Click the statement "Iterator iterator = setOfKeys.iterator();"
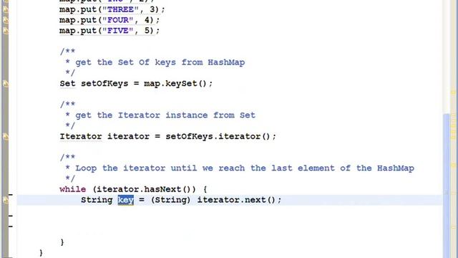458x258 pixels. tap(167, 137)
